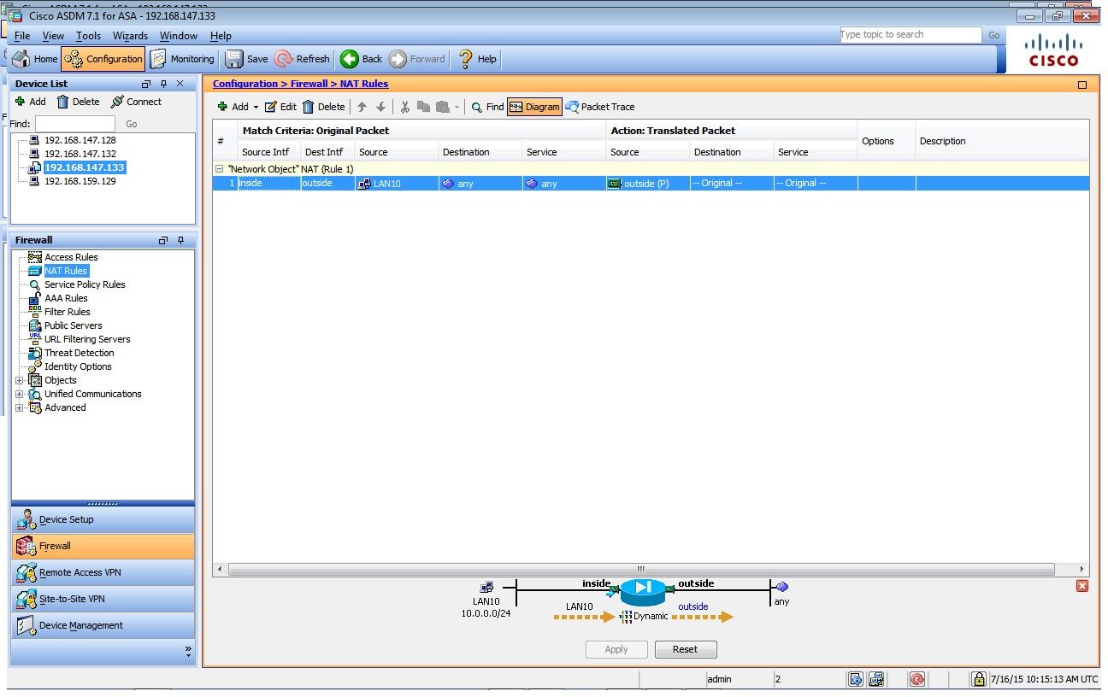
Task: Open Remote Access VPN section
Action: (x=103, y=572)
